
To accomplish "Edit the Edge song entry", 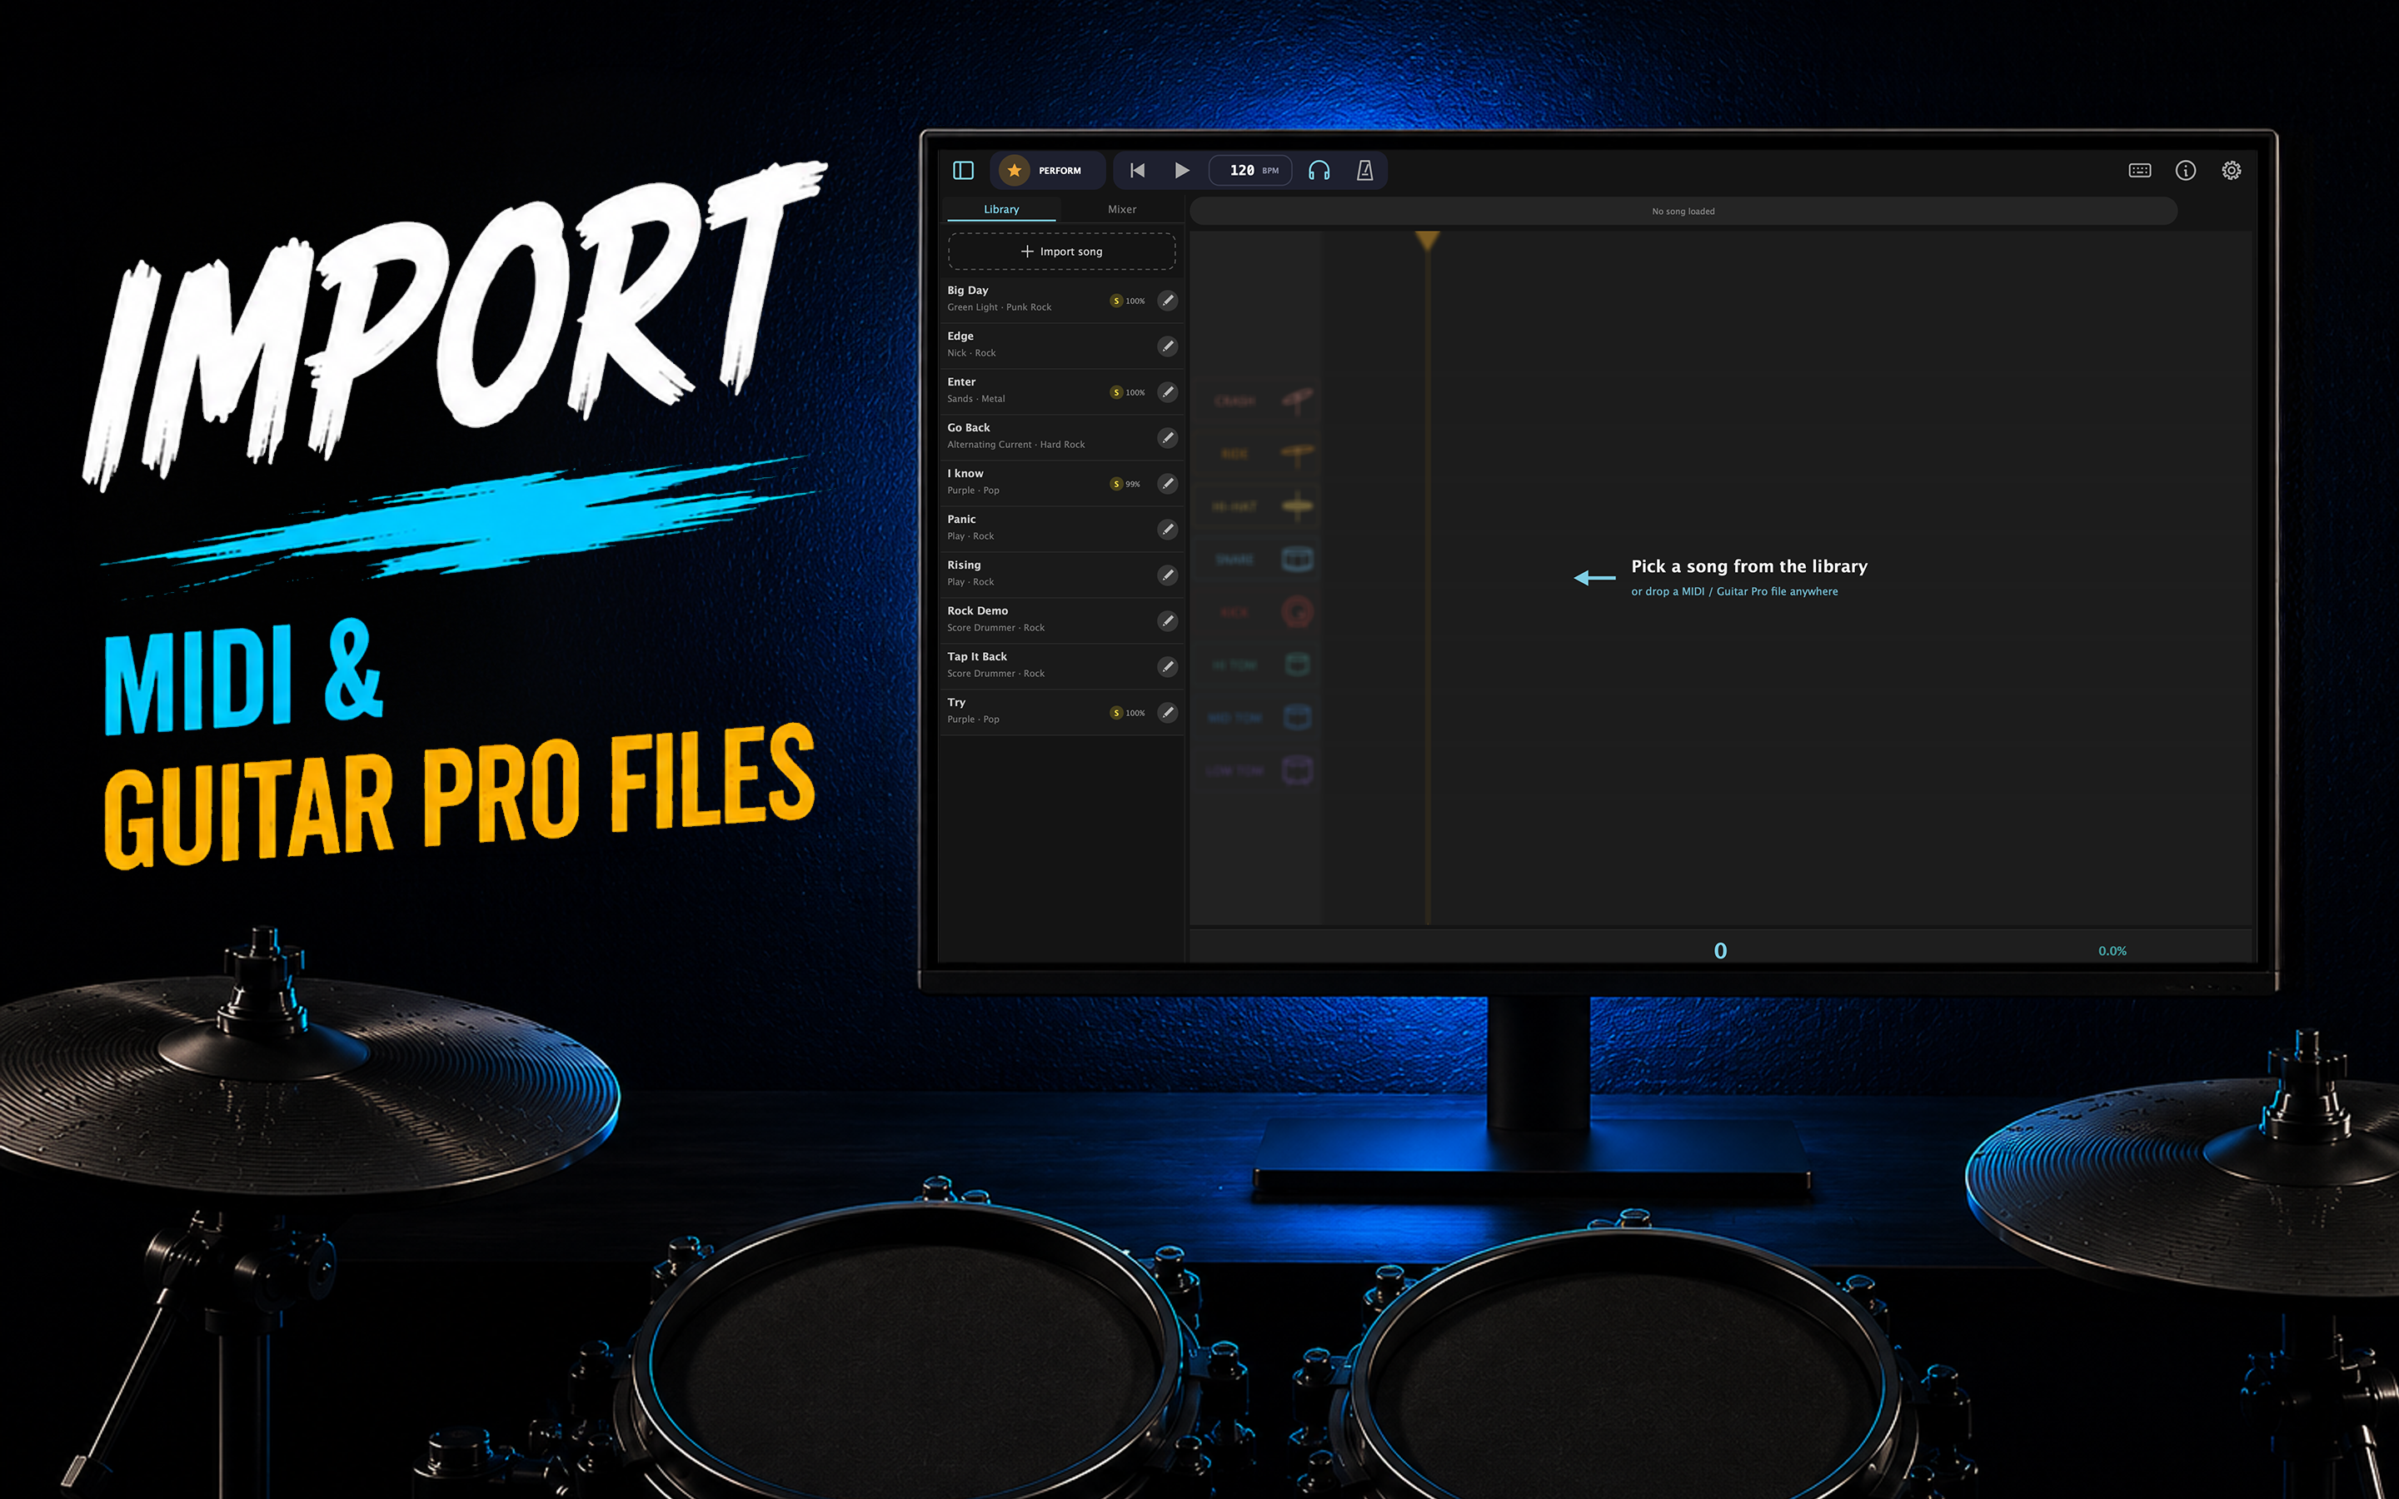I will coord(1168,346).
